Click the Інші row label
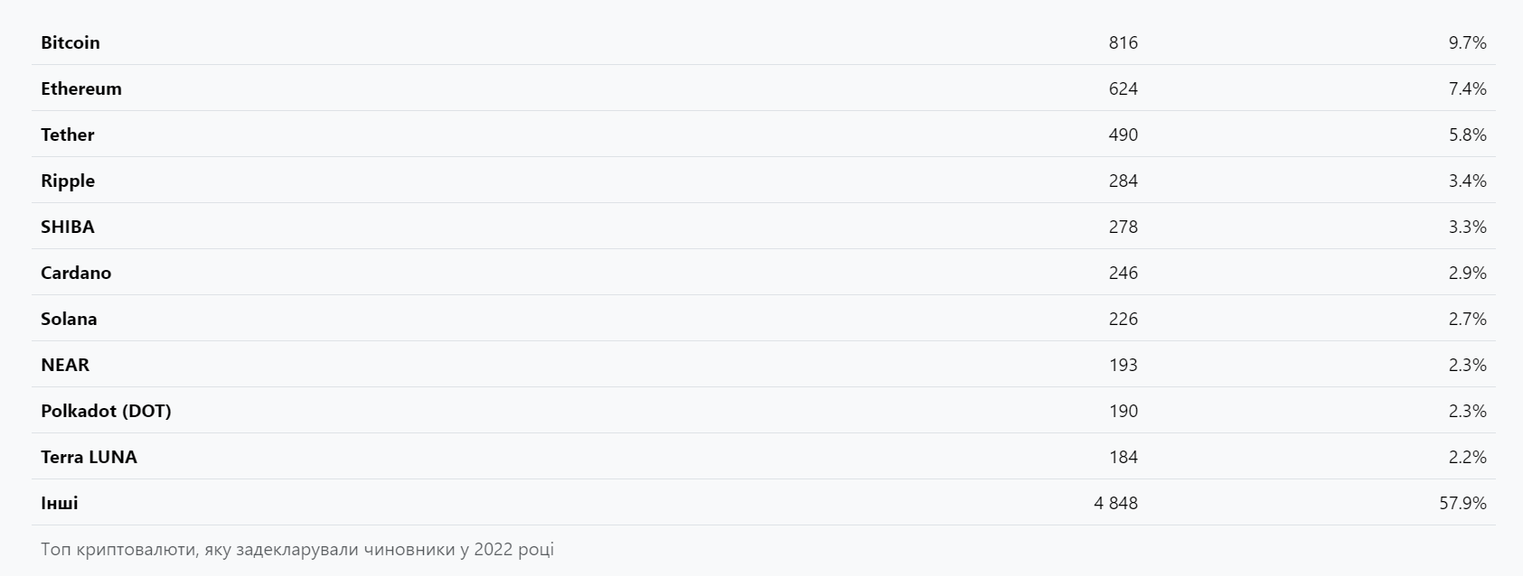 (60, 503)
